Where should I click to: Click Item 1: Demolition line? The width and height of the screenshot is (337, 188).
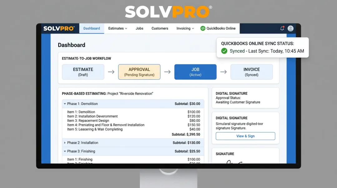(81, 112)
